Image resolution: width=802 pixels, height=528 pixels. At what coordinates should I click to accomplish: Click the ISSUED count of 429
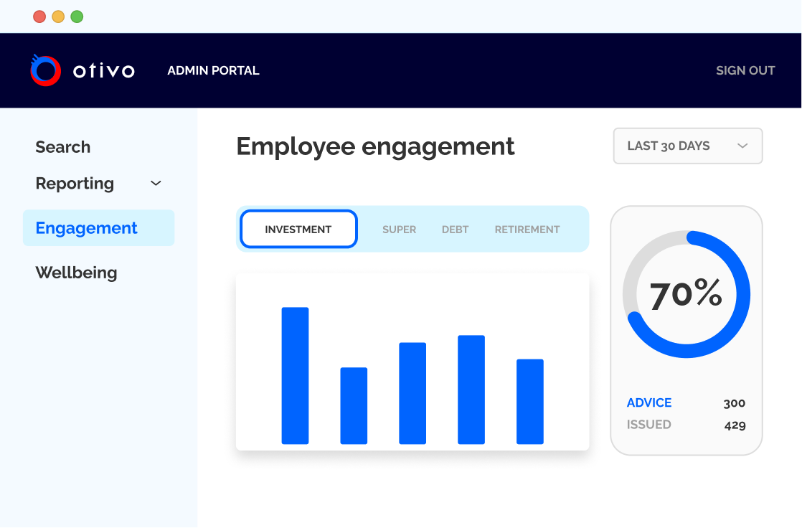pos(734,425)
